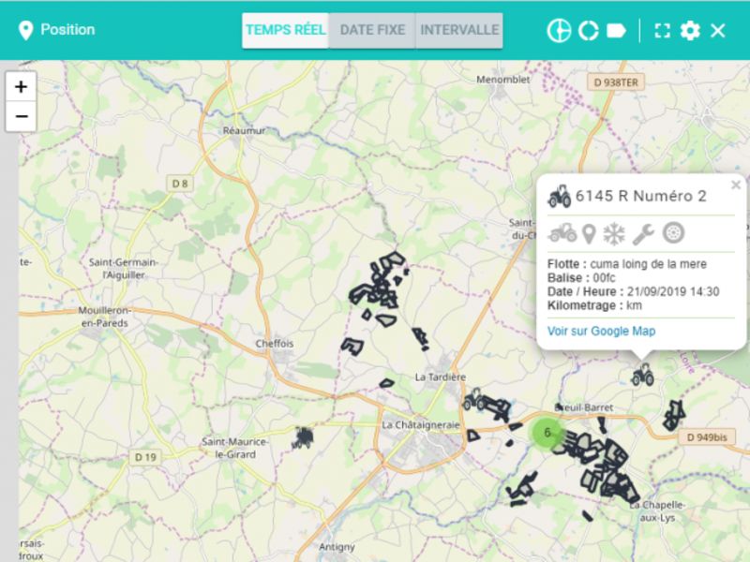Image resolution: width=750 pixels, height=562 pixels.
Task: Click the snowflake icon in popup
Action: 614,234
